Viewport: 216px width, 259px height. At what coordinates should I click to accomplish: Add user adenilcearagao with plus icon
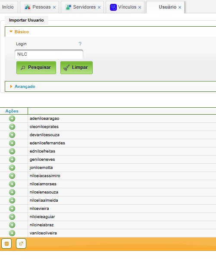pos(12,119)
